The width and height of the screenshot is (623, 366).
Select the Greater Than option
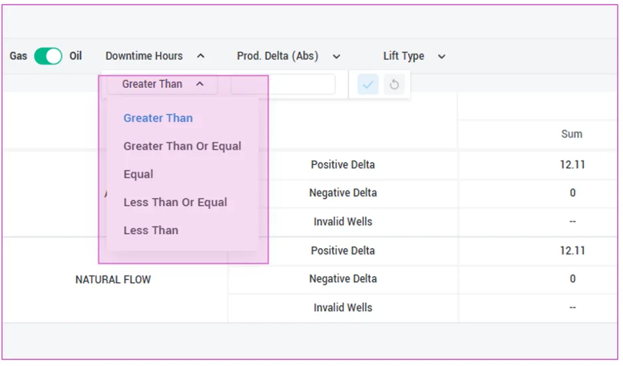(158, 118)
